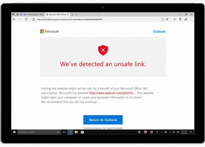Click the Type here to search box
Image resolution: width=205 pixels, height=147 pixels.
click(39, 132)
